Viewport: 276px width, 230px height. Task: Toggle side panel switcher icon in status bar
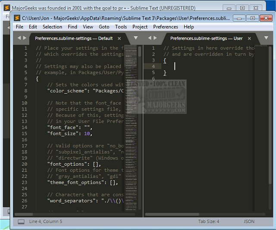pos(21,222)
